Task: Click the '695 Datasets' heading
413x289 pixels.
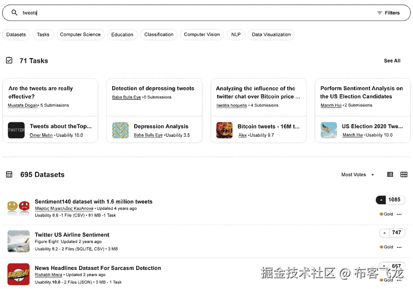Action: 42,175
